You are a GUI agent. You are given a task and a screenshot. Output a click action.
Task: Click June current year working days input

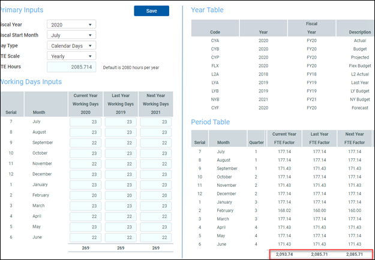click(86, 237)
